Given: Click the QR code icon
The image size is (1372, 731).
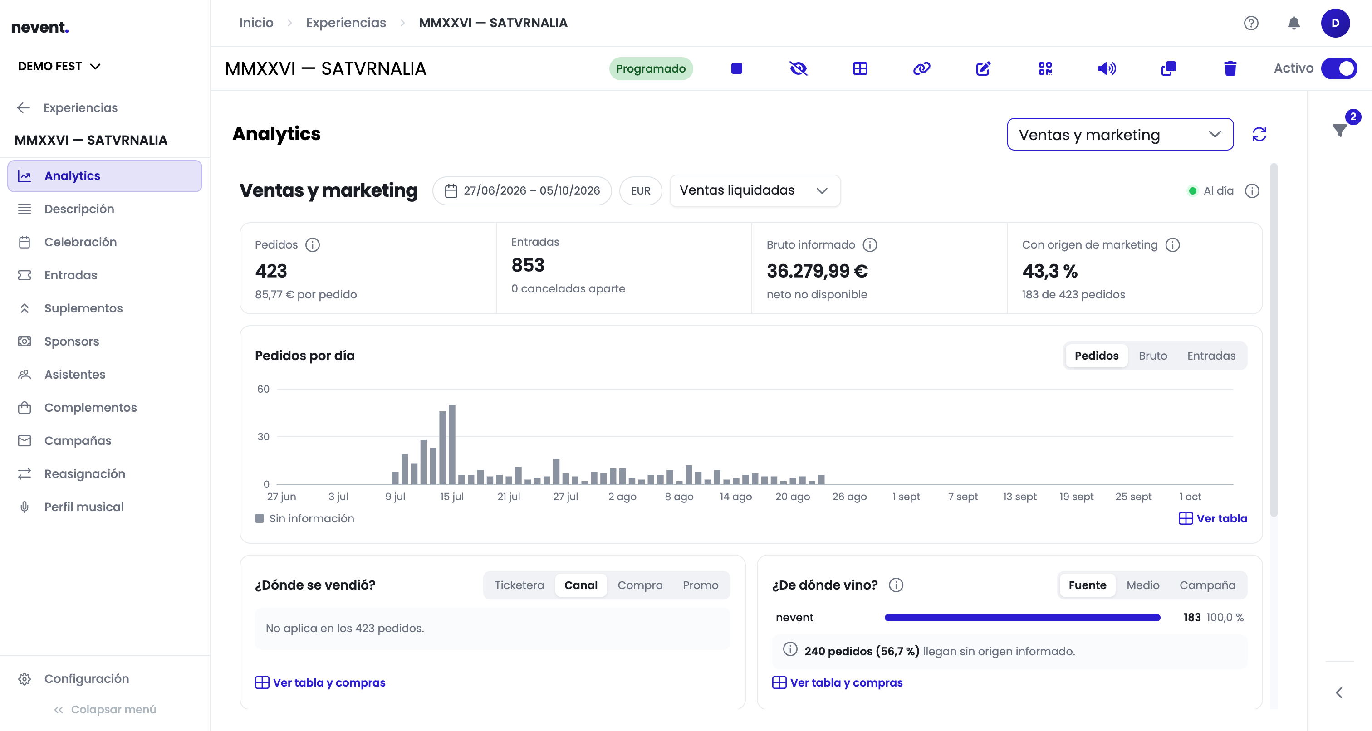Looking at the screenshot, I should click(1045, 68).
